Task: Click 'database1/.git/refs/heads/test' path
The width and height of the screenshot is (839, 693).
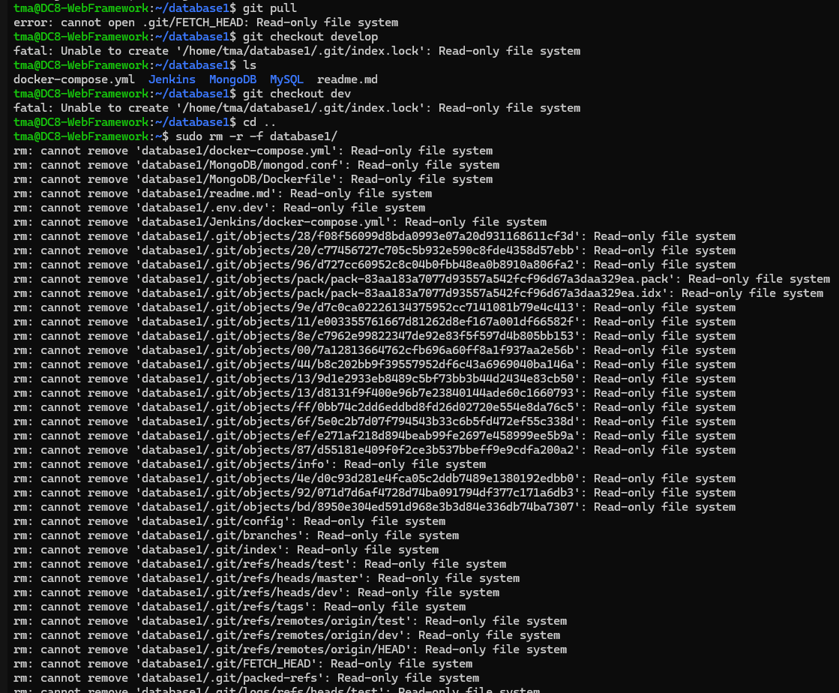Action: pyautogui.click(x=243, y=564)
